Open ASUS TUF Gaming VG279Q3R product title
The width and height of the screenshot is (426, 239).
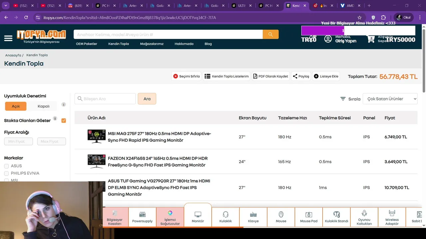pyautogui.click(x=159, y=188)
